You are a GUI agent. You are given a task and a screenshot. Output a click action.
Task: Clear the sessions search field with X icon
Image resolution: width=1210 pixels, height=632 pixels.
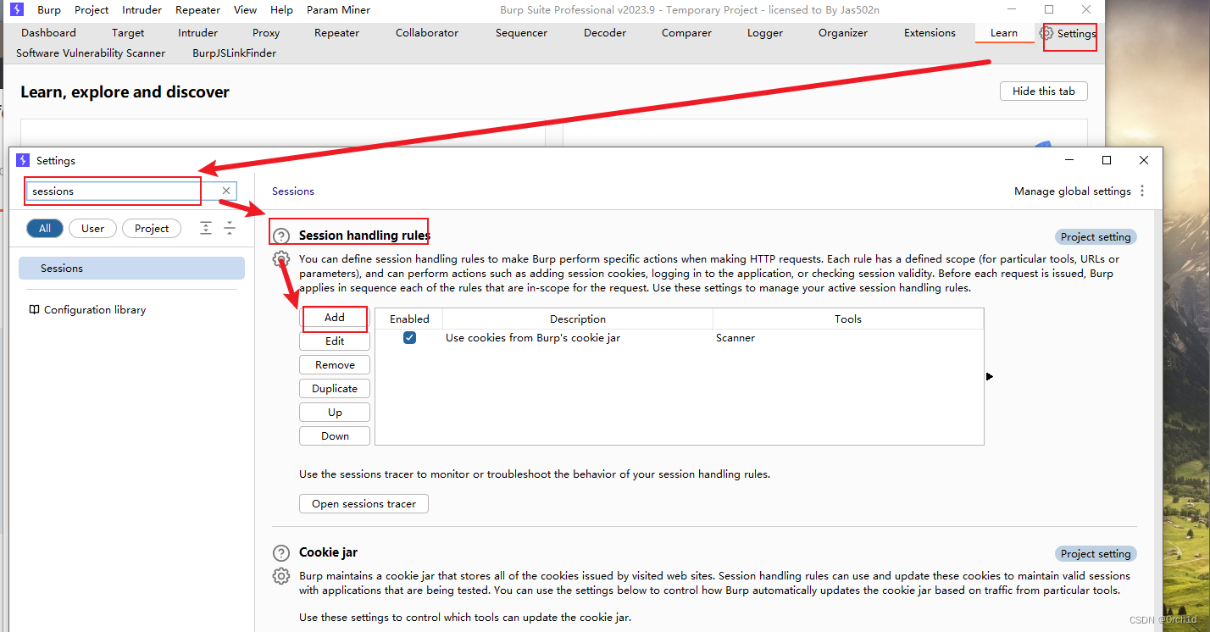226,191
